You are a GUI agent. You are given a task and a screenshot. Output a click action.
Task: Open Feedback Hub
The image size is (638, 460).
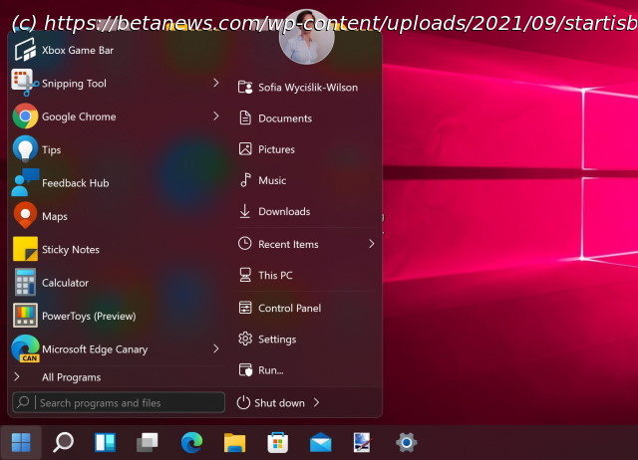[75, 183]
